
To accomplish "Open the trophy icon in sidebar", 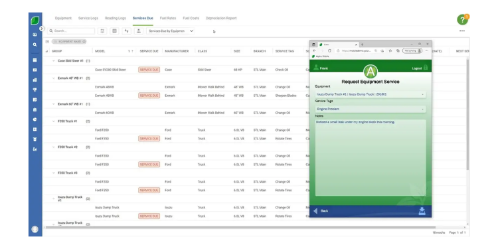I will pos(35,90).
